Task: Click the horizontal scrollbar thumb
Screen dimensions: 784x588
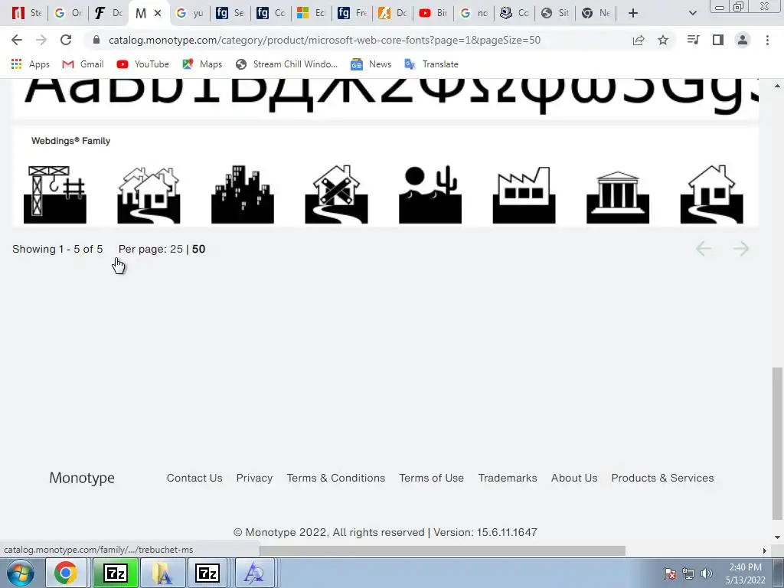Action: pos(443,550)
